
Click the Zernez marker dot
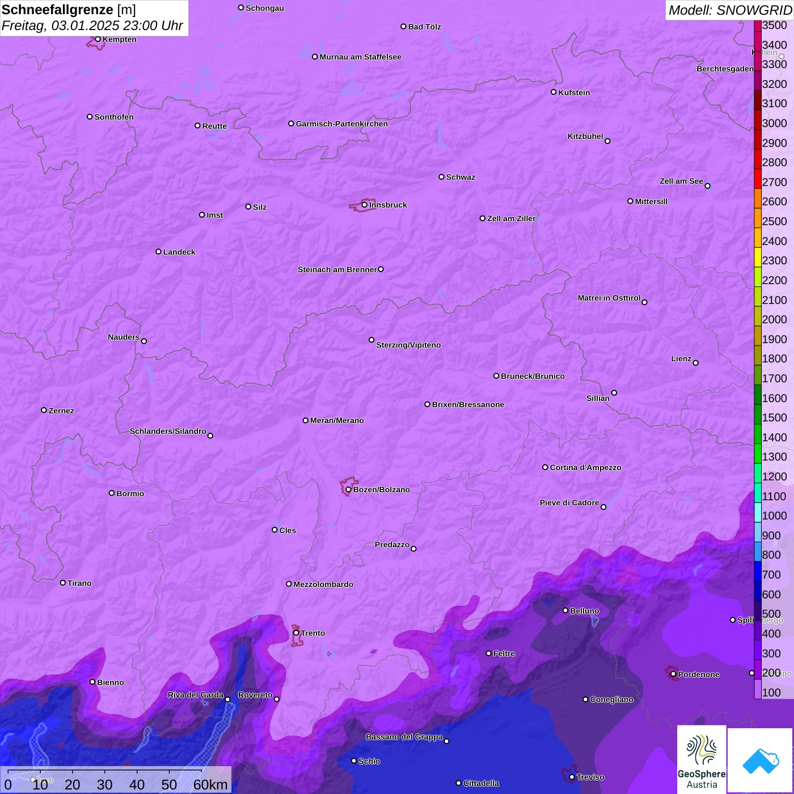44,410
